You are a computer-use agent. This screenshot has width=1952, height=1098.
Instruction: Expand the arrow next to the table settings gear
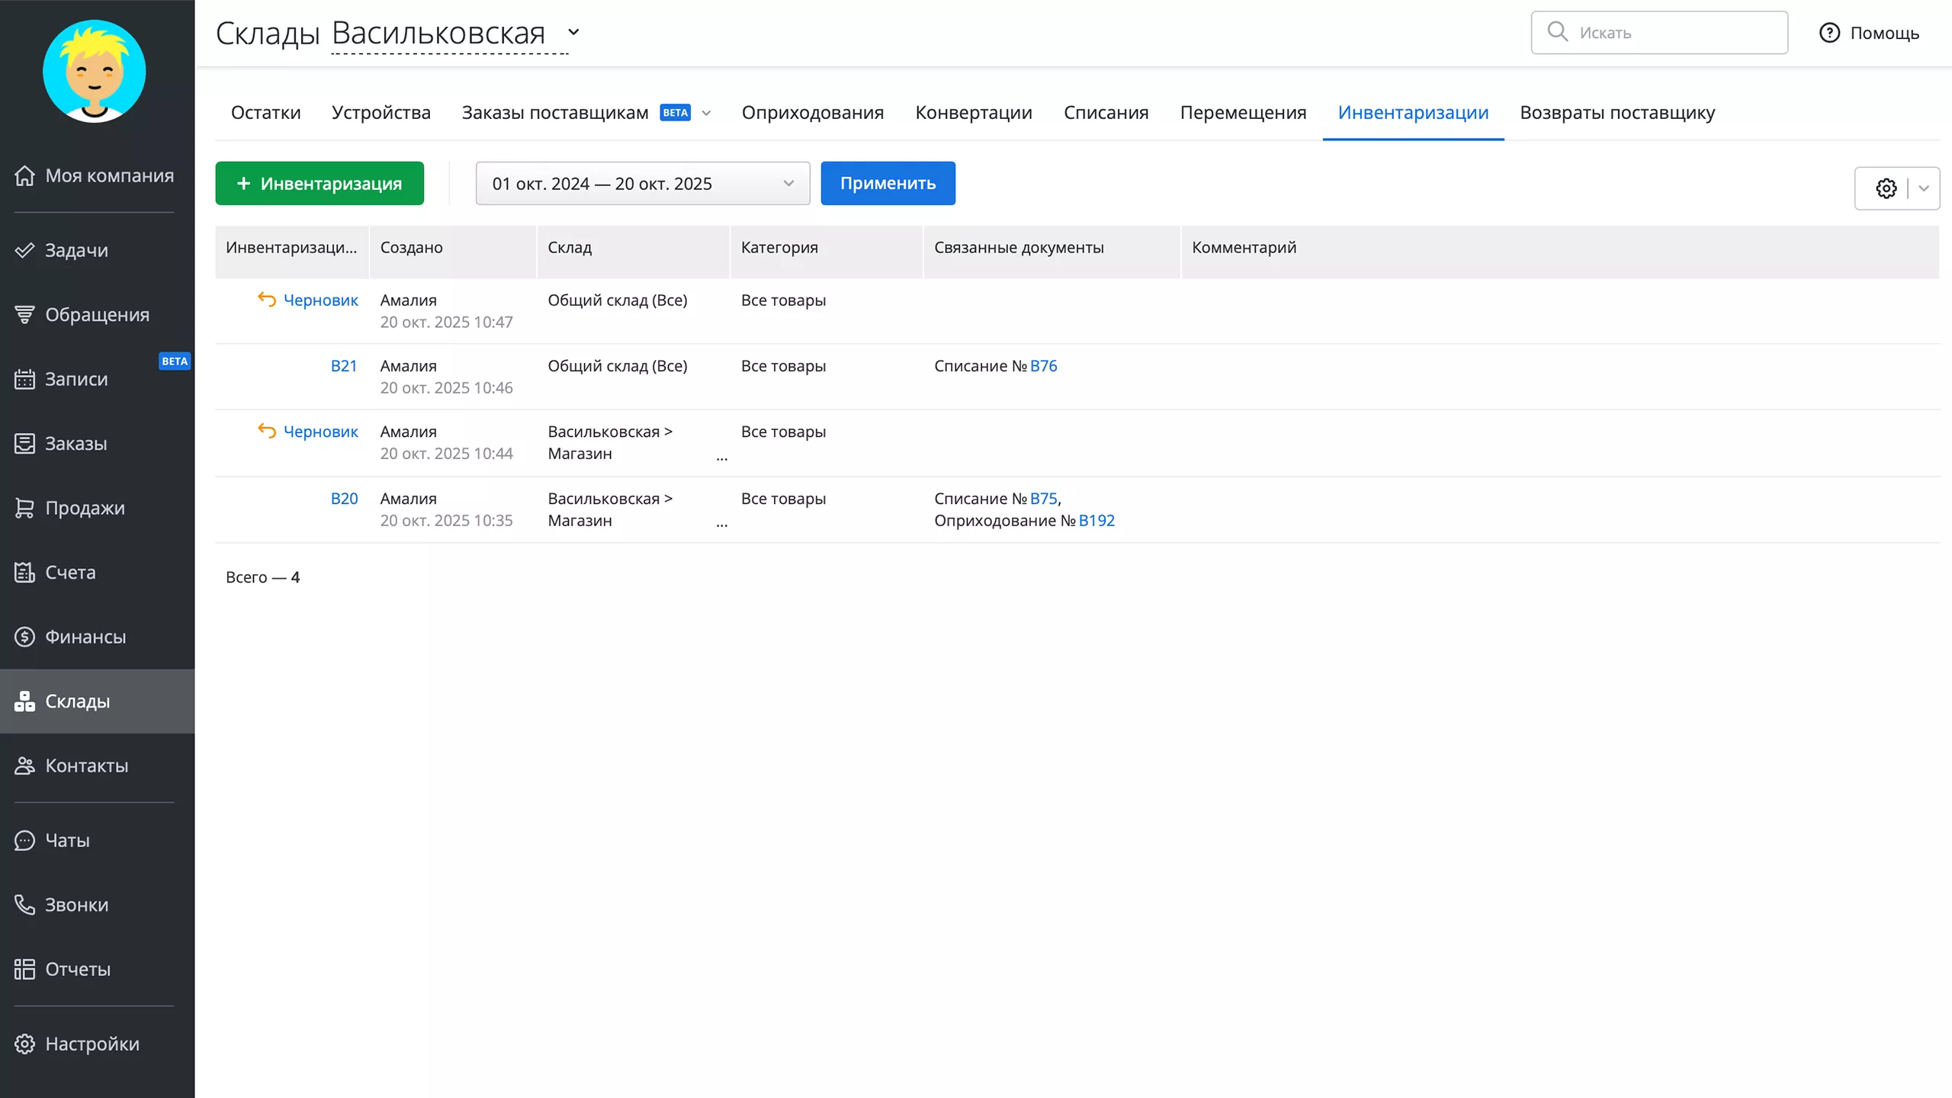(1924, 188)
